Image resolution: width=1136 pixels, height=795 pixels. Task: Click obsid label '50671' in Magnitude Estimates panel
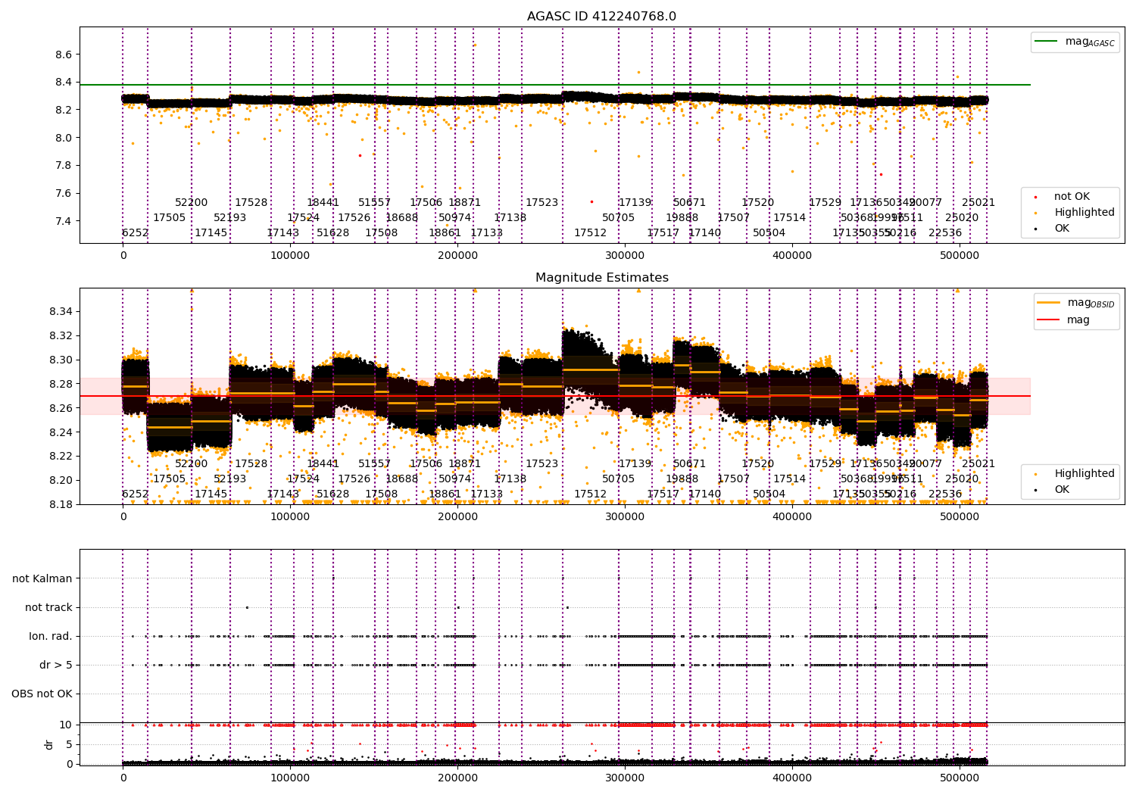[690, 463]
